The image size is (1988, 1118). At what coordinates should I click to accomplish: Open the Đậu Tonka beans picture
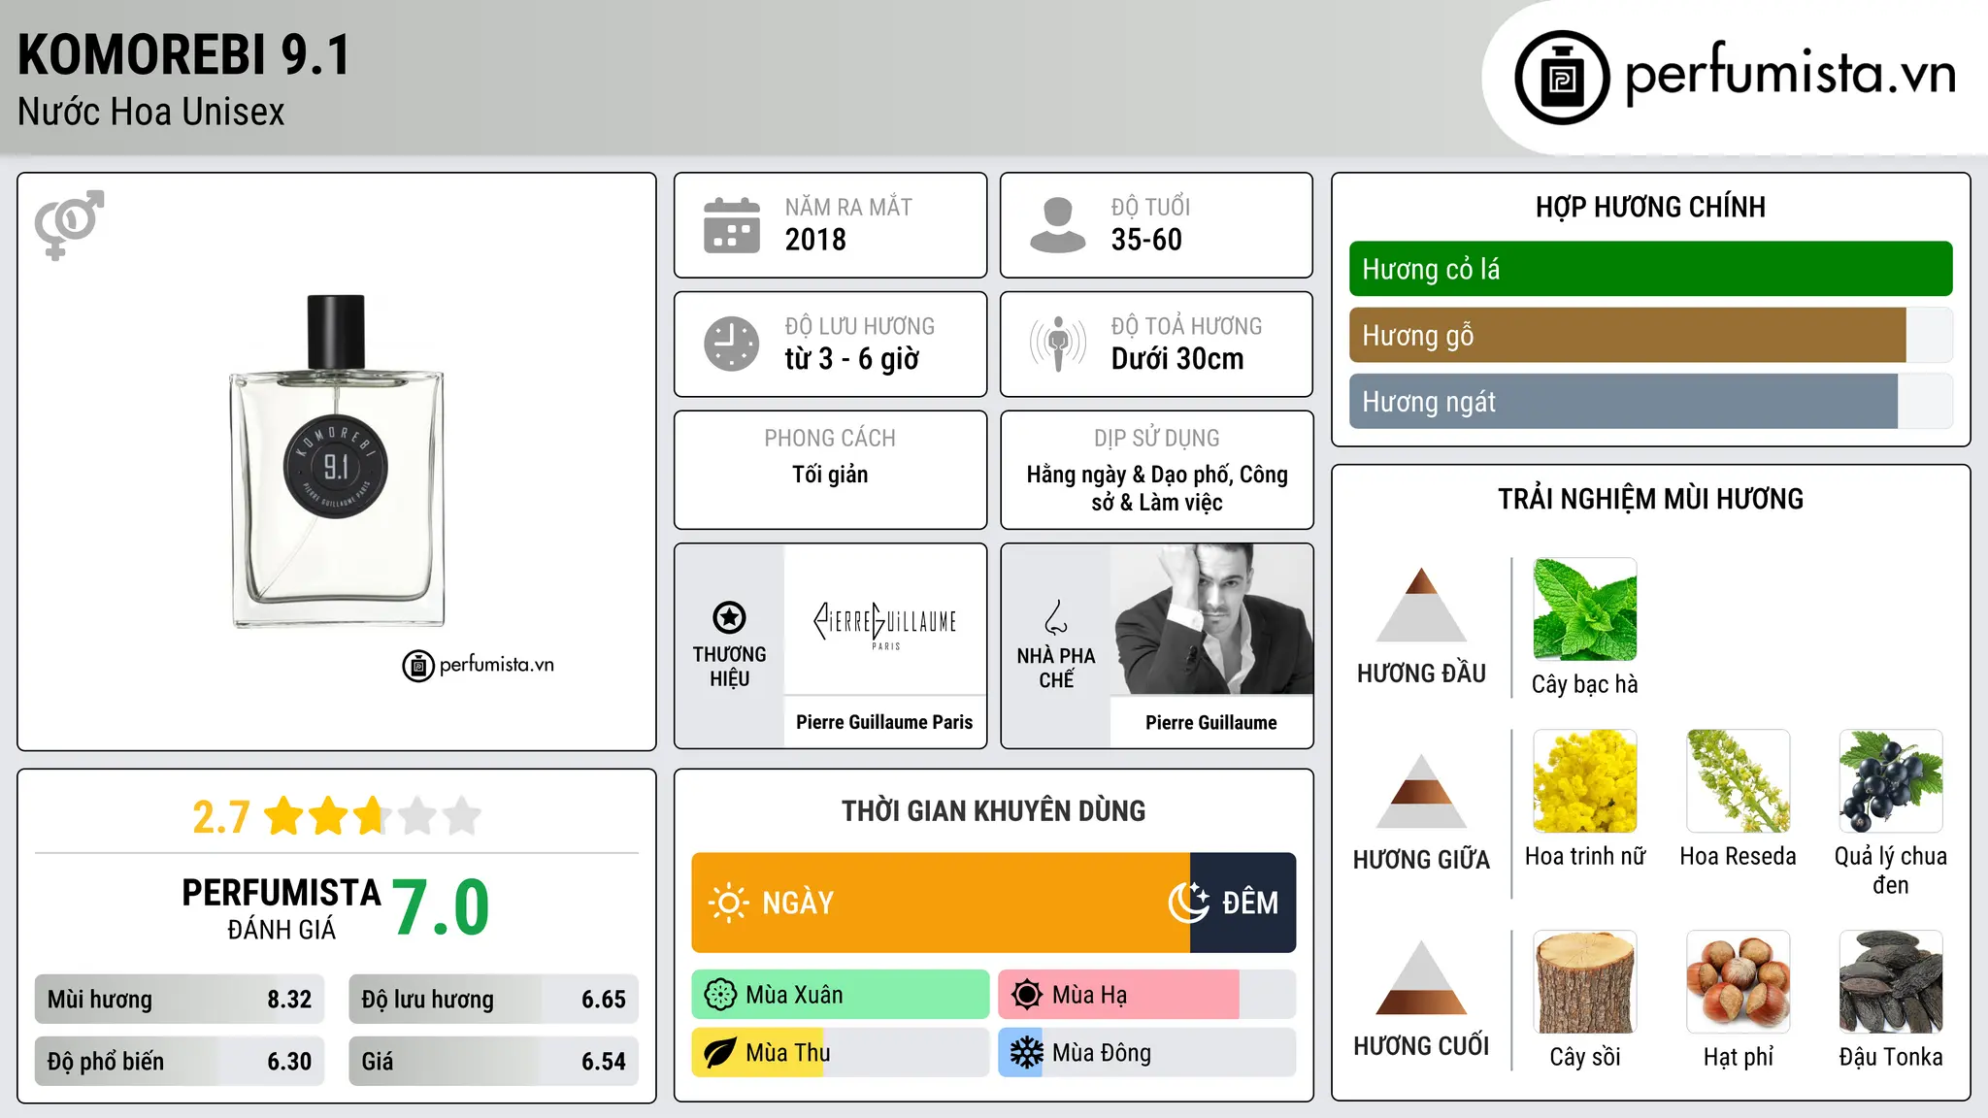[1891, 982]
